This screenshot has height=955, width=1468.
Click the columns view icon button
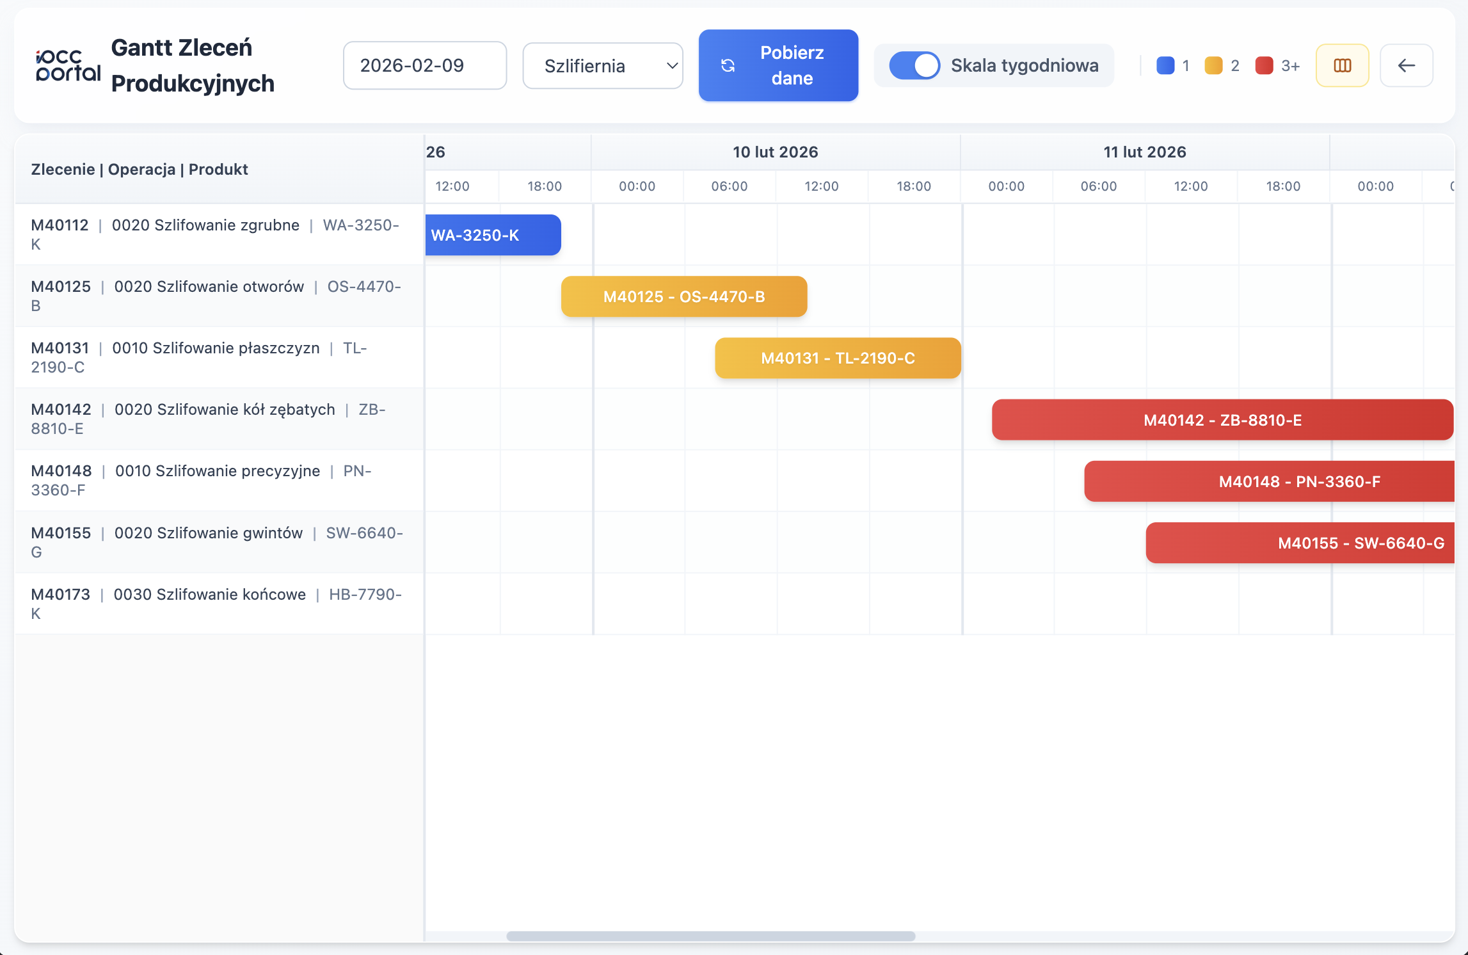pyautogui.click(x=1342, y=65)
